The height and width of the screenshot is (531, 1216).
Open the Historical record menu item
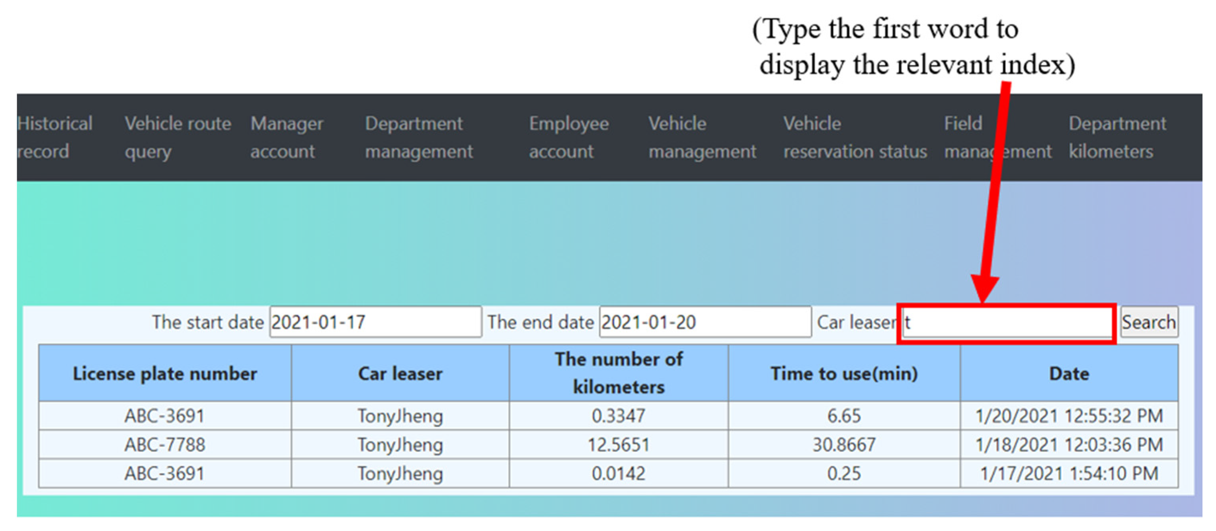coord(54,137)
